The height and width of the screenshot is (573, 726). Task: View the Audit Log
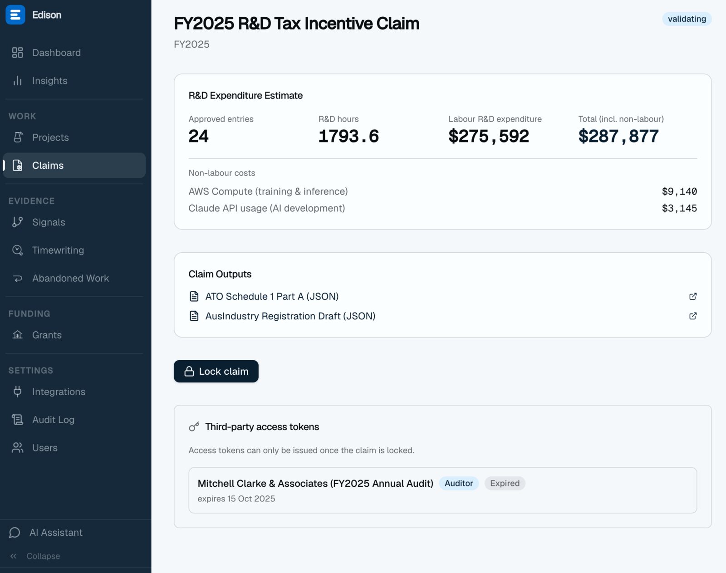point(74,420)
